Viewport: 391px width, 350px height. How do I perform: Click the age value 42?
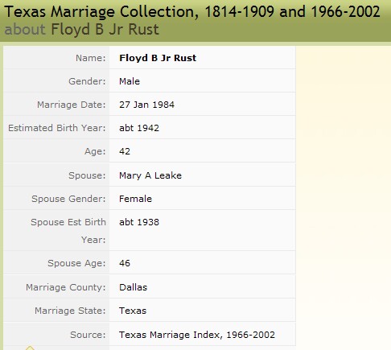(125, 151)
